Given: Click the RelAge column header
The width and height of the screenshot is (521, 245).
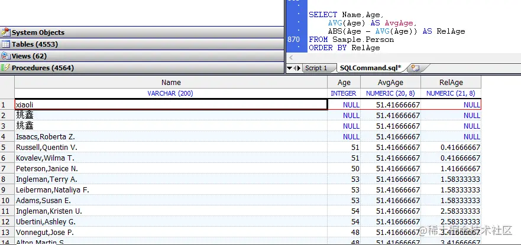Looking at the screenshot, I should pyautogui.click(x=451, y=82).
